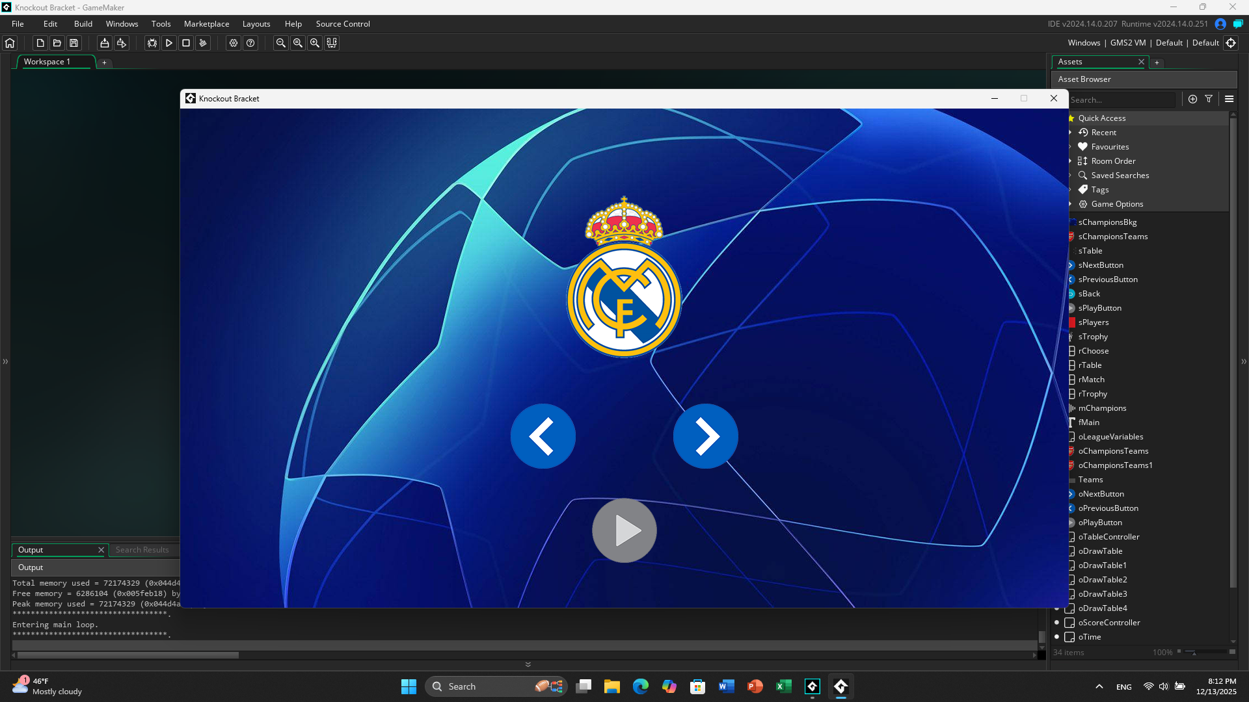1249x702 pixels.
Task: Expand the Room Order tree node
Action: tap(1070, 161)
